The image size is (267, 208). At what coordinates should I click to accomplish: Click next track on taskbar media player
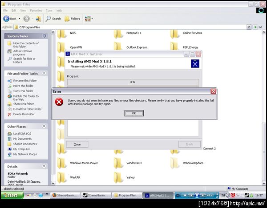tap(203, 195)
